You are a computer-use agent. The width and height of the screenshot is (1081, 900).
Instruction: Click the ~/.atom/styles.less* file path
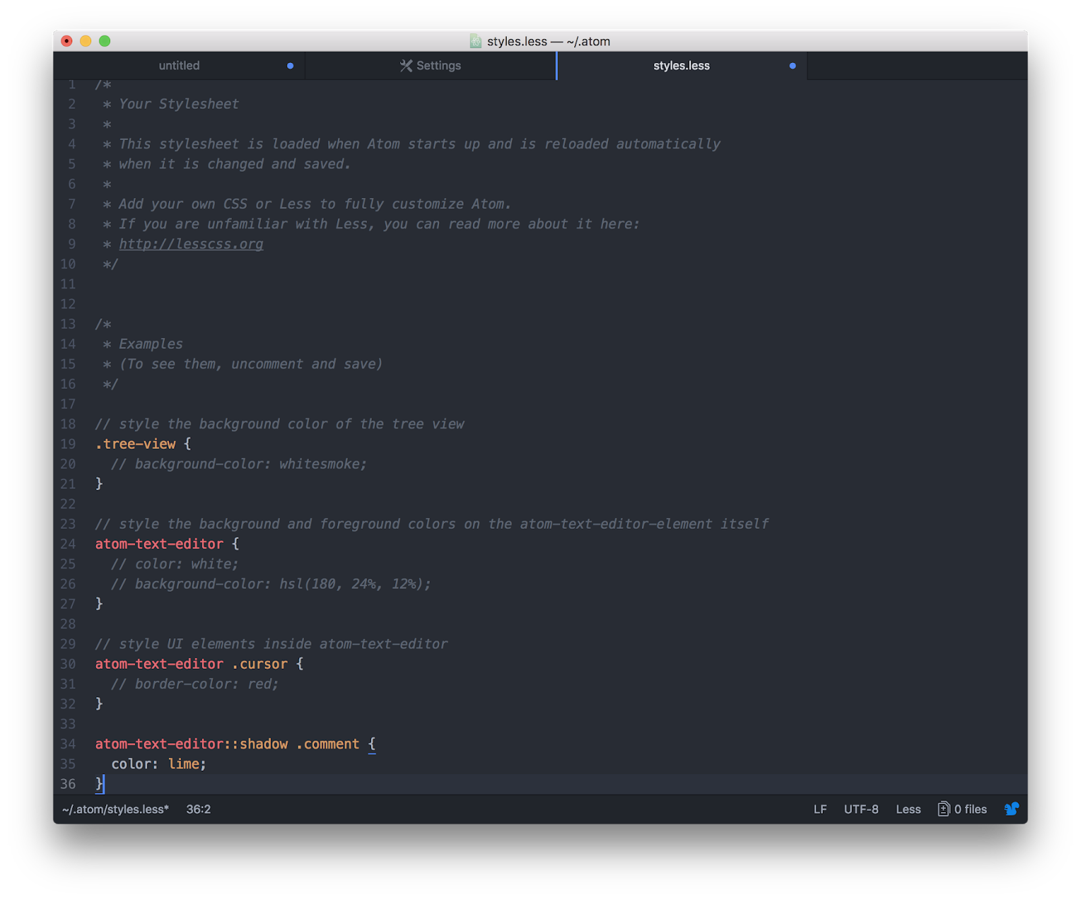[116, 809]
